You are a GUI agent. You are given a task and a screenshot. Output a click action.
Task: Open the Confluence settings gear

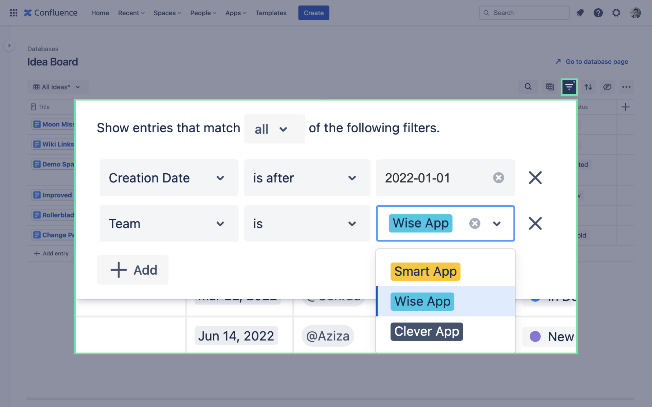(x=616, y=13)
